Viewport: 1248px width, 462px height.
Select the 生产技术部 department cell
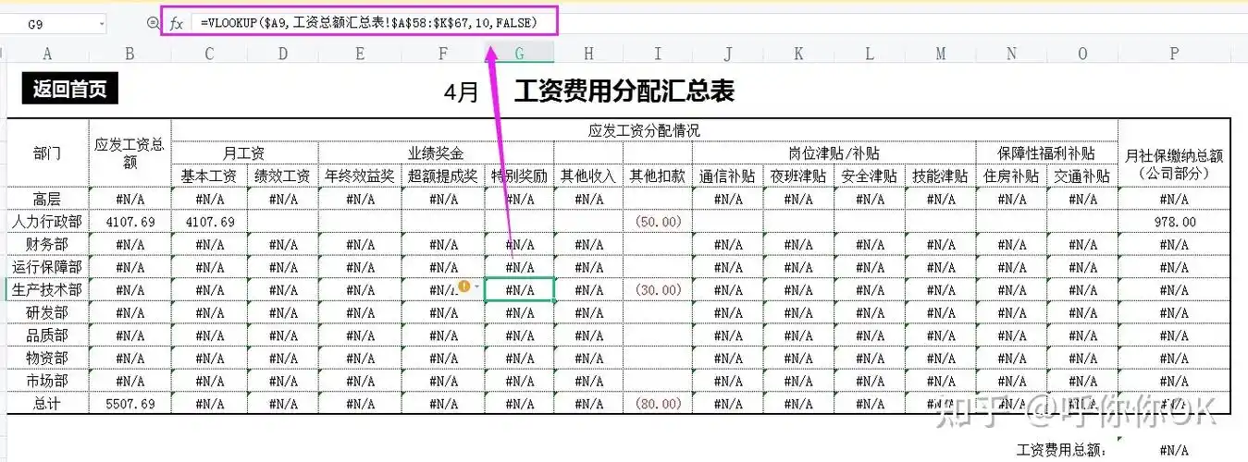pos(47,289)
